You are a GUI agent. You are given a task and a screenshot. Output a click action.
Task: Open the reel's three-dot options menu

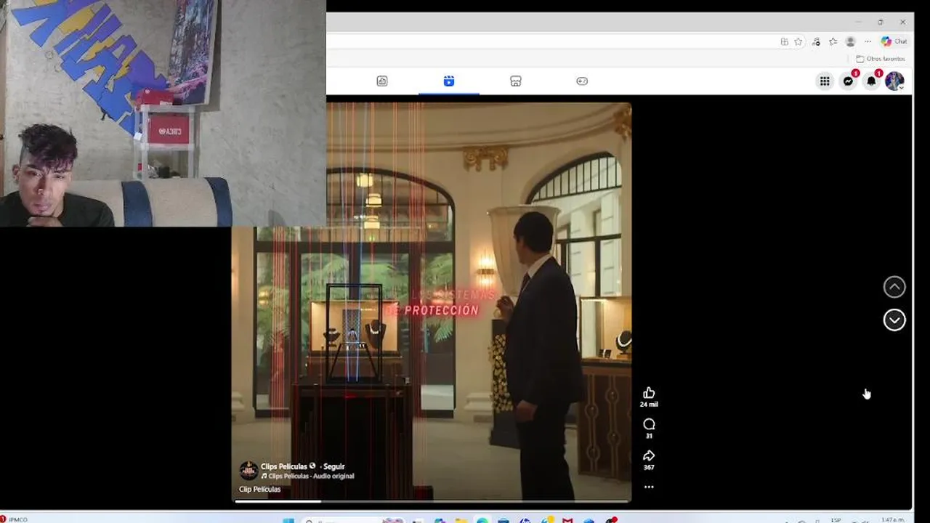(649, 487)
